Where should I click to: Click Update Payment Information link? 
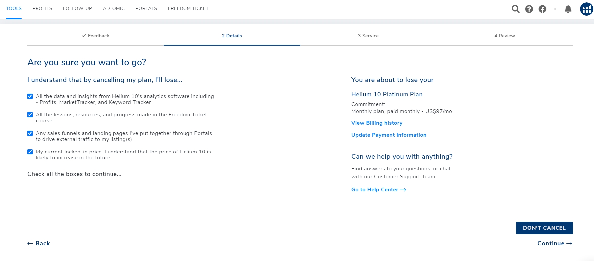click(x=389, y=135)
